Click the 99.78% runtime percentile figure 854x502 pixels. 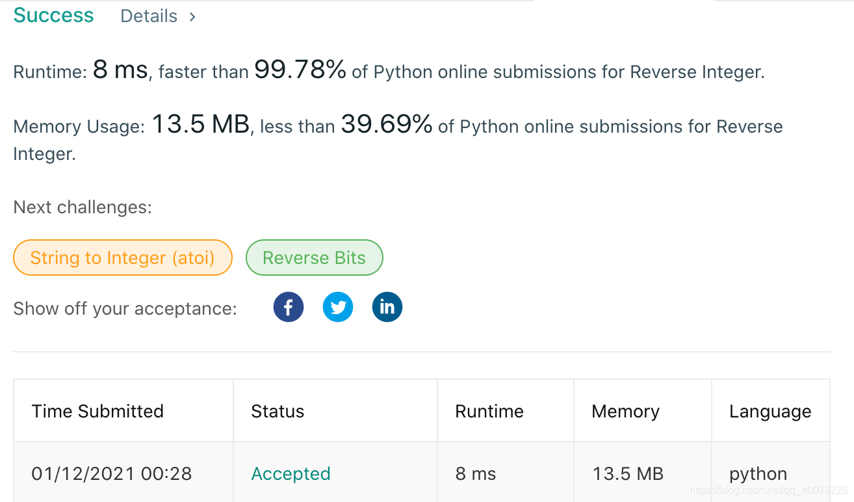point(300,69)
